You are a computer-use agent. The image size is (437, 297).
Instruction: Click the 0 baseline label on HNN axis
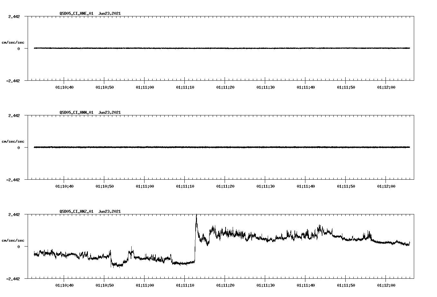coord(19,148)
